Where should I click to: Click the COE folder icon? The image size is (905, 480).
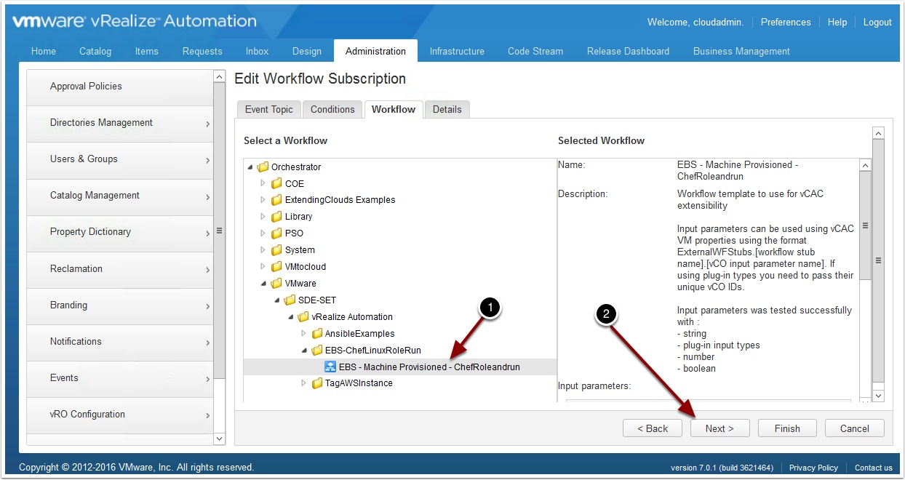pyautogui.click(x=276, y=184)
